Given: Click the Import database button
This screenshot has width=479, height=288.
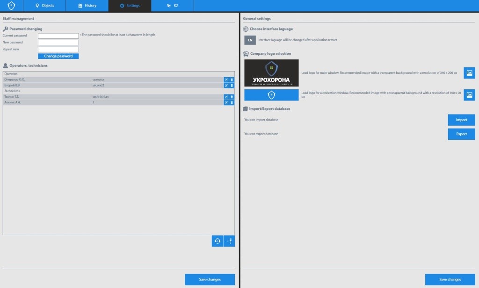Looking at the screenshot, I should [461, 120].
